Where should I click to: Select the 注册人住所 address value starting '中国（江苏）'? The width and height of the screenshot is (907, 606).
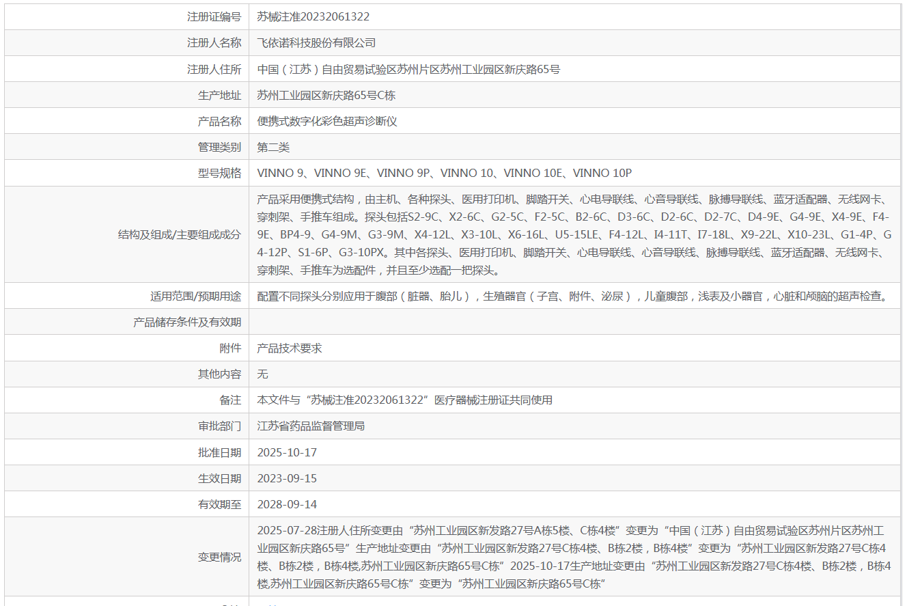coord(409,69)
